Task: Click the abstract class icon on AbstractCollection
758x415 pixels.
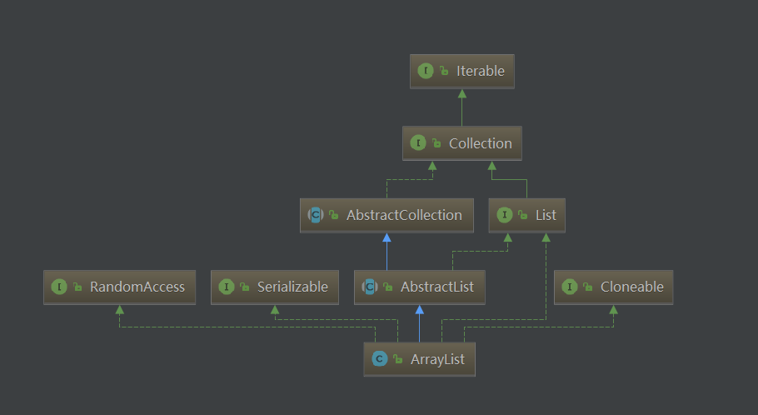Action: (x=316, y=215)
